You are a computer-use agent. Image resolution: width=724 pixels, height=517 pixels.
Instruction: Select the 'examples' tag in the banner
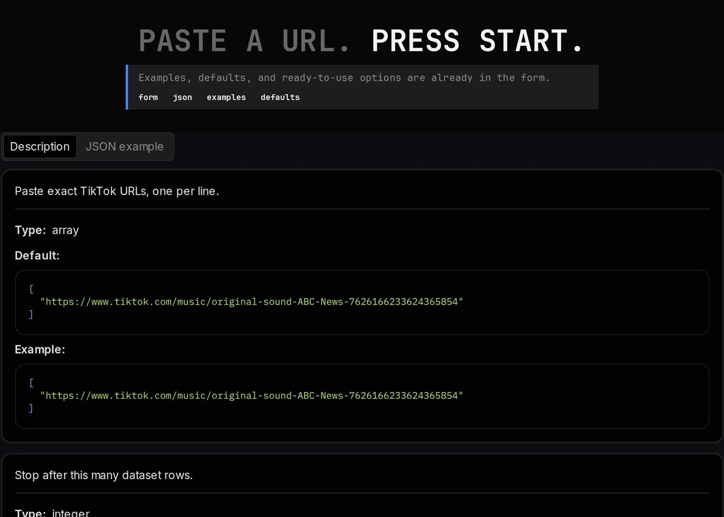pos(226,97)
